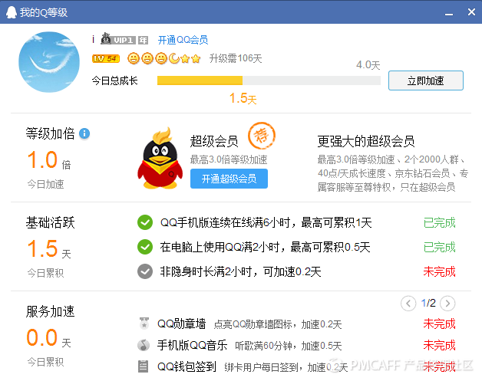
Task: Click the 1.0 倍 multiplier value
Action: [49, 160]
